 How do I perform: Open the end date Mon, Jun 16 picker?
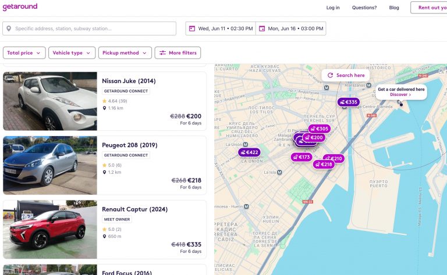pos(291,28)
